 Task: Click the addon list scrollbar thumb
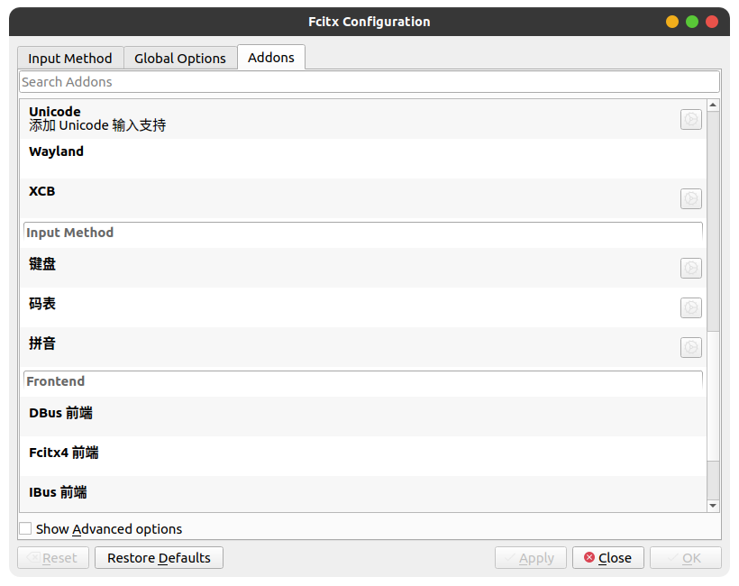pos(713,222)
